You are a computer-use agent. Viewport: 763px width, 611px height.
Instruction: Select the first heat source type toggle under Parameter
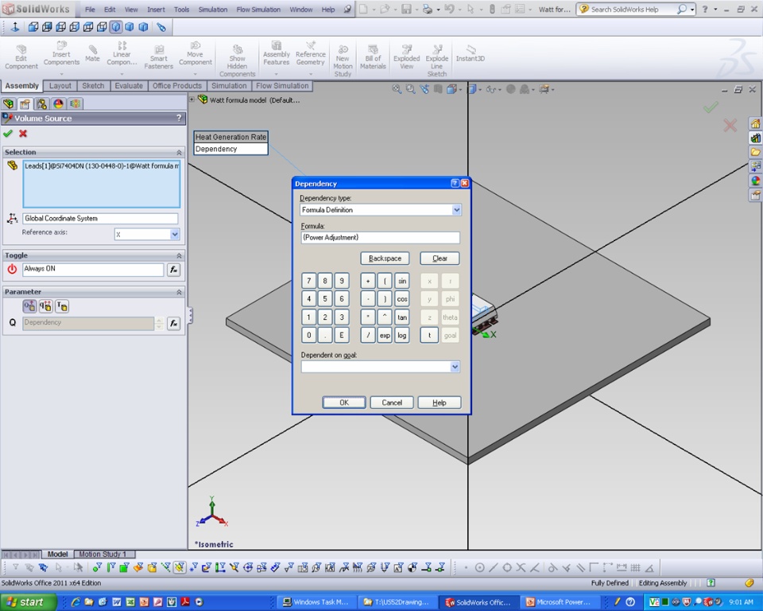29,306
